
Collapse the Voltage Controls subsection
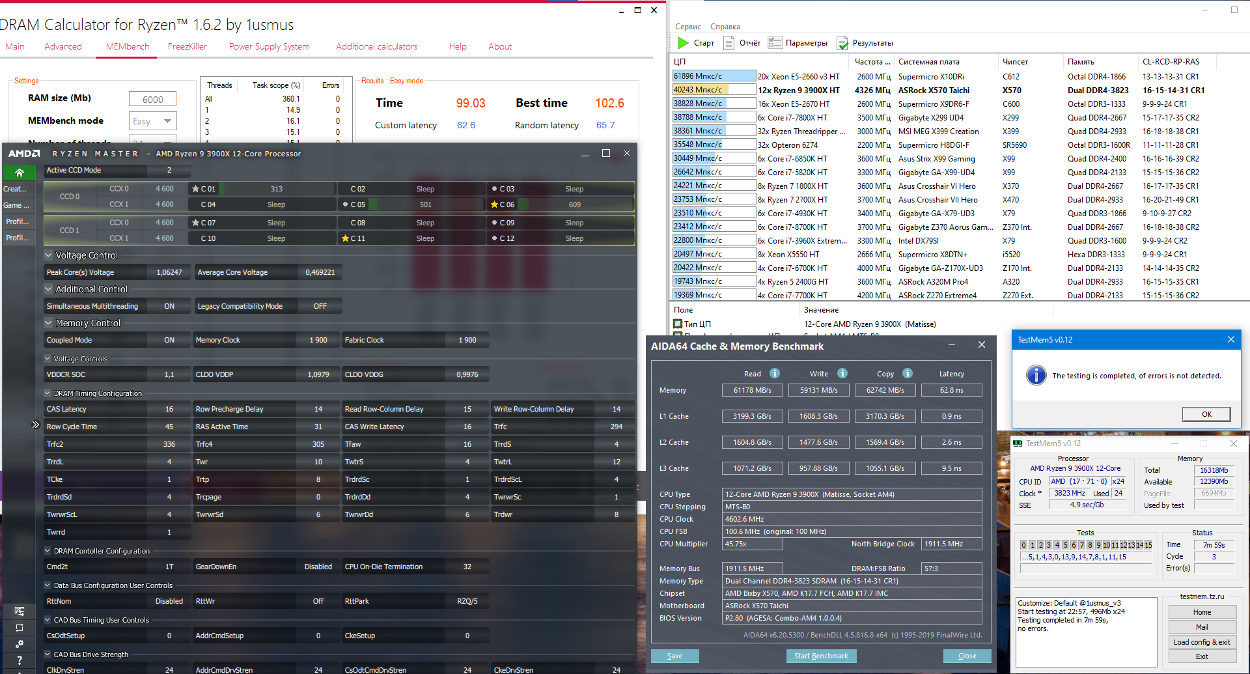(x=48, y=359)
